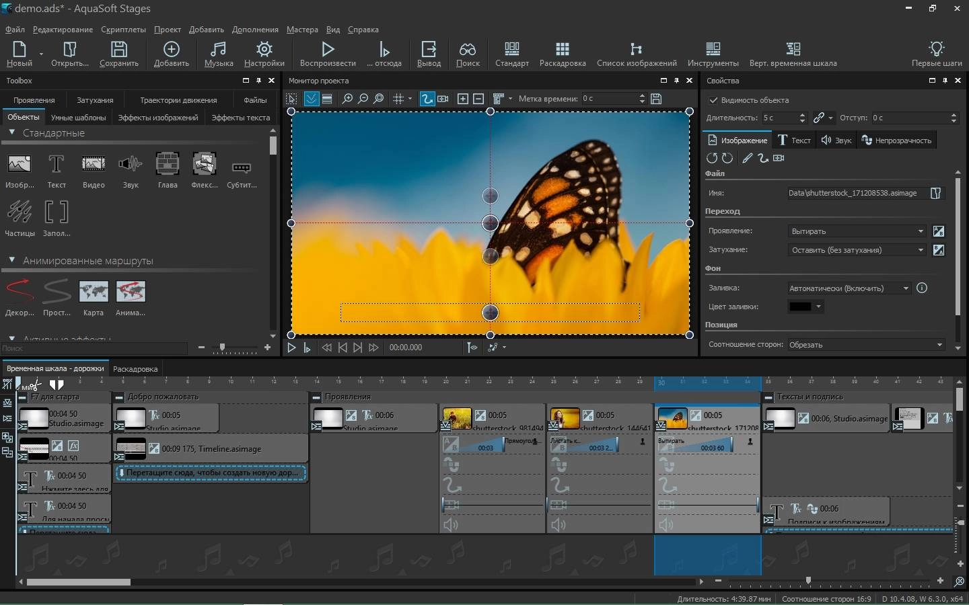Screen dimensions: 969x605
Task: Click the camera pan icon in monitor toolbar
Action: coord(443,99)
